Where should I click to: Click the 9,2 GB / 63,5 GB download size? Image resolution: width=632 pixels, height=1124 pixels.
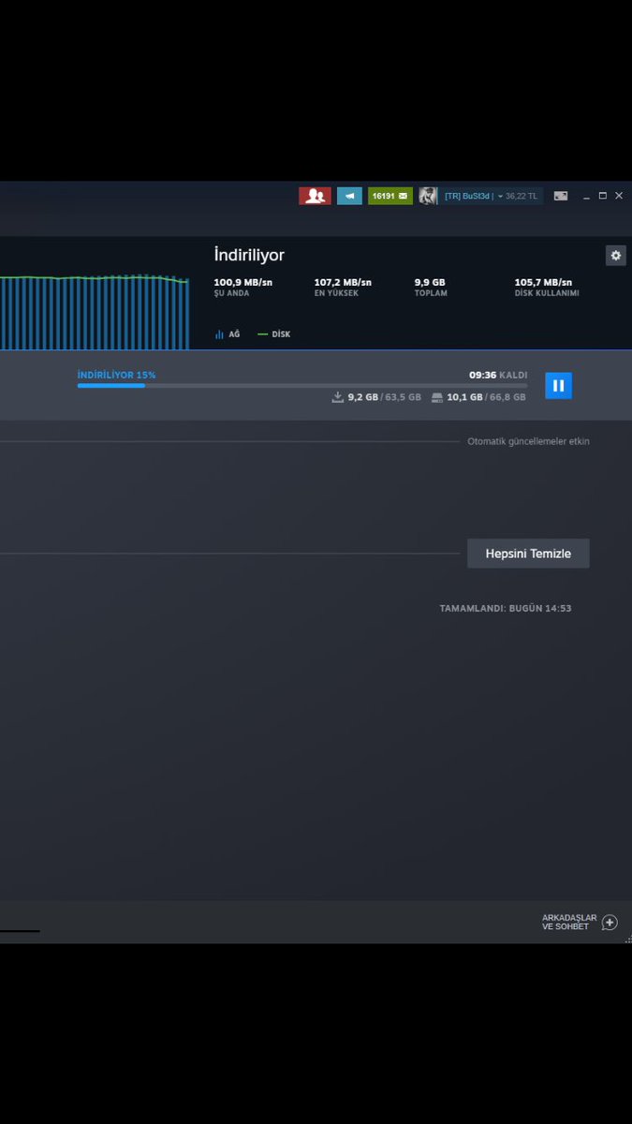point(385,397)
